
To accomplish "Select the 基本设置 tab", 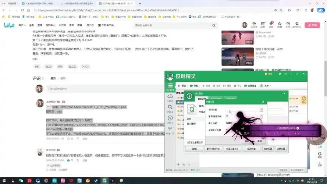I will click(x=202, y=99).
